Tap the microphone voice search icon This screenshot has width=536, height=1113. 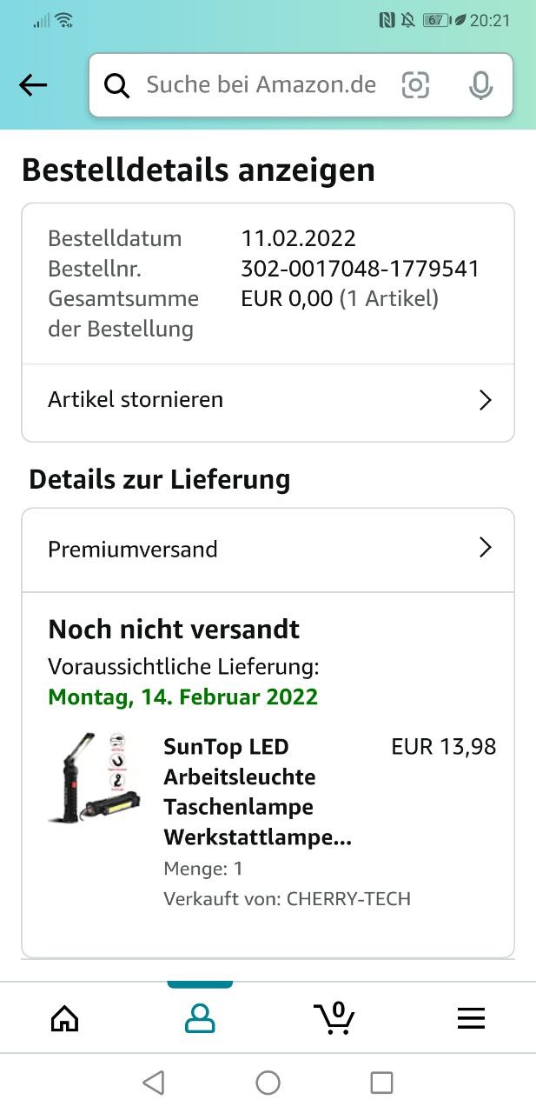(480, 85)
